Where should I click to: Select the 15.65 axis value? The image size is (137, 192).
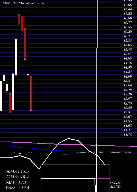click(128, 45)
